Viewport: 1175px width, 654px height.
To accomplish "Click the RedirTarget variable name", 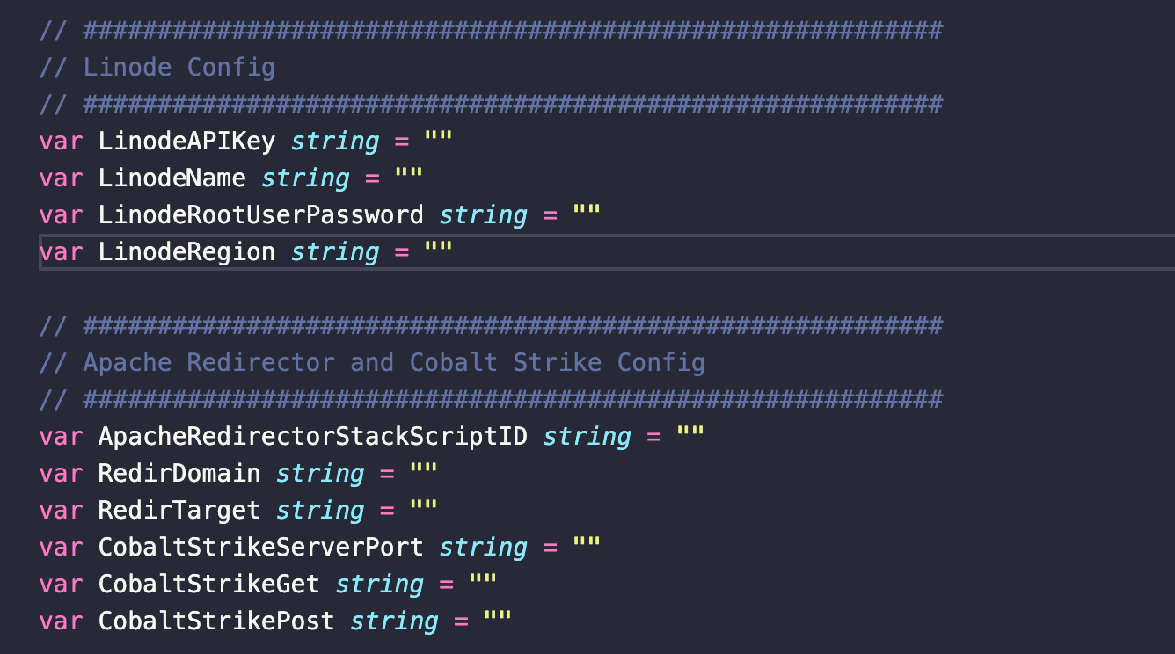I will pyautogui.click(x=179, y=511).
